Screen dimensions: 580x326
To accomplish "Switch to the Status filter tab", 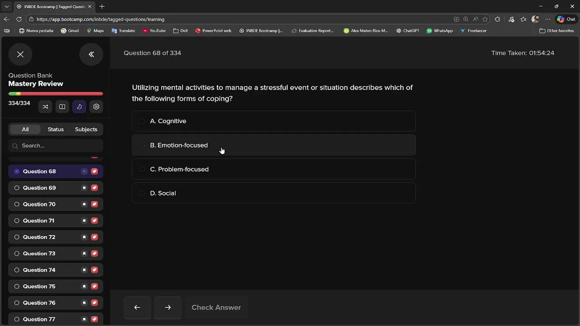I will pos(56,129).
